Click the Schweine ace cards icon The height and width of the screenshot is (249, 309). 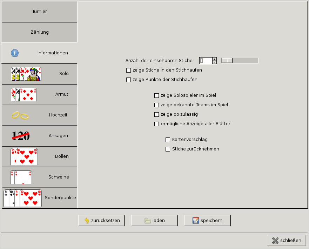coord(21,177)
